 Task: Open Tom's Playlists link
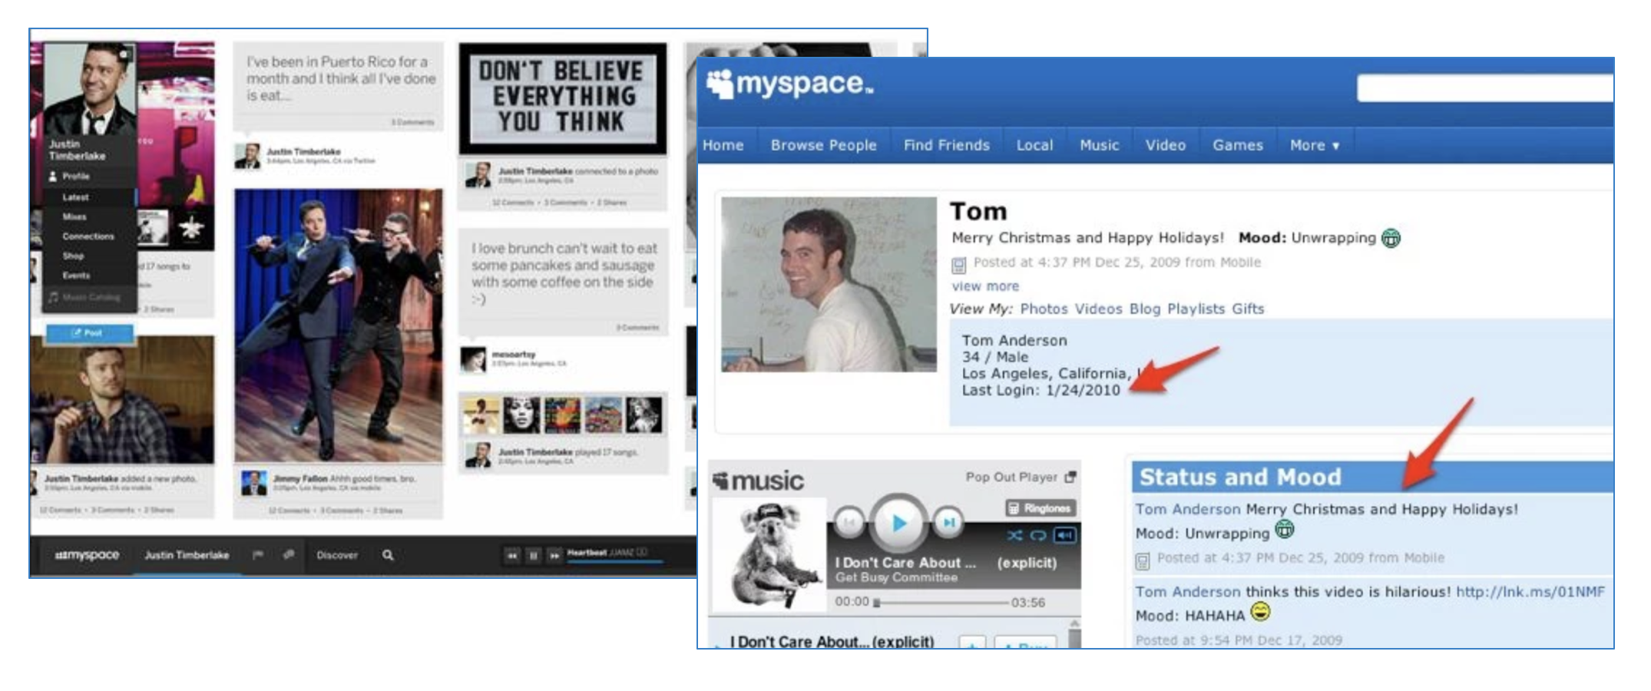coord(1196,309)
